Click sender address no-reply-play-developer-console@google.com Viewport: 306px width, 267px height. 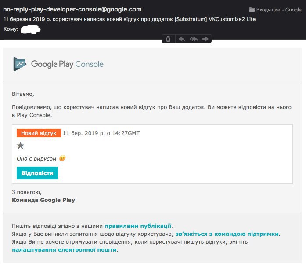pos(72,9)
